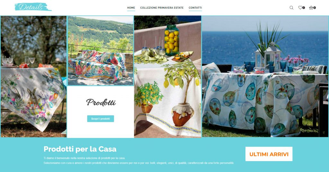This screenshot has width=329, height=172.
Task: Open the shopping basket icon
Action: [x=311, y=8]
